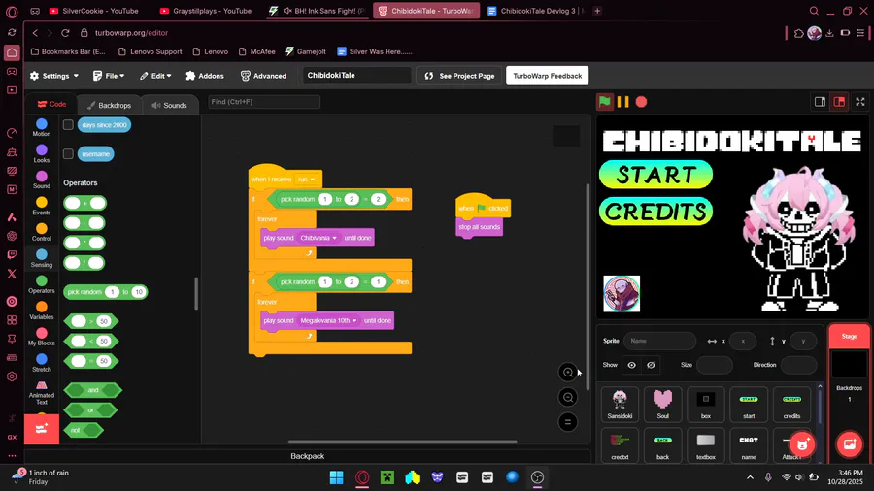
Task: Select the Events block category
Action: click(x=41, y=206)
